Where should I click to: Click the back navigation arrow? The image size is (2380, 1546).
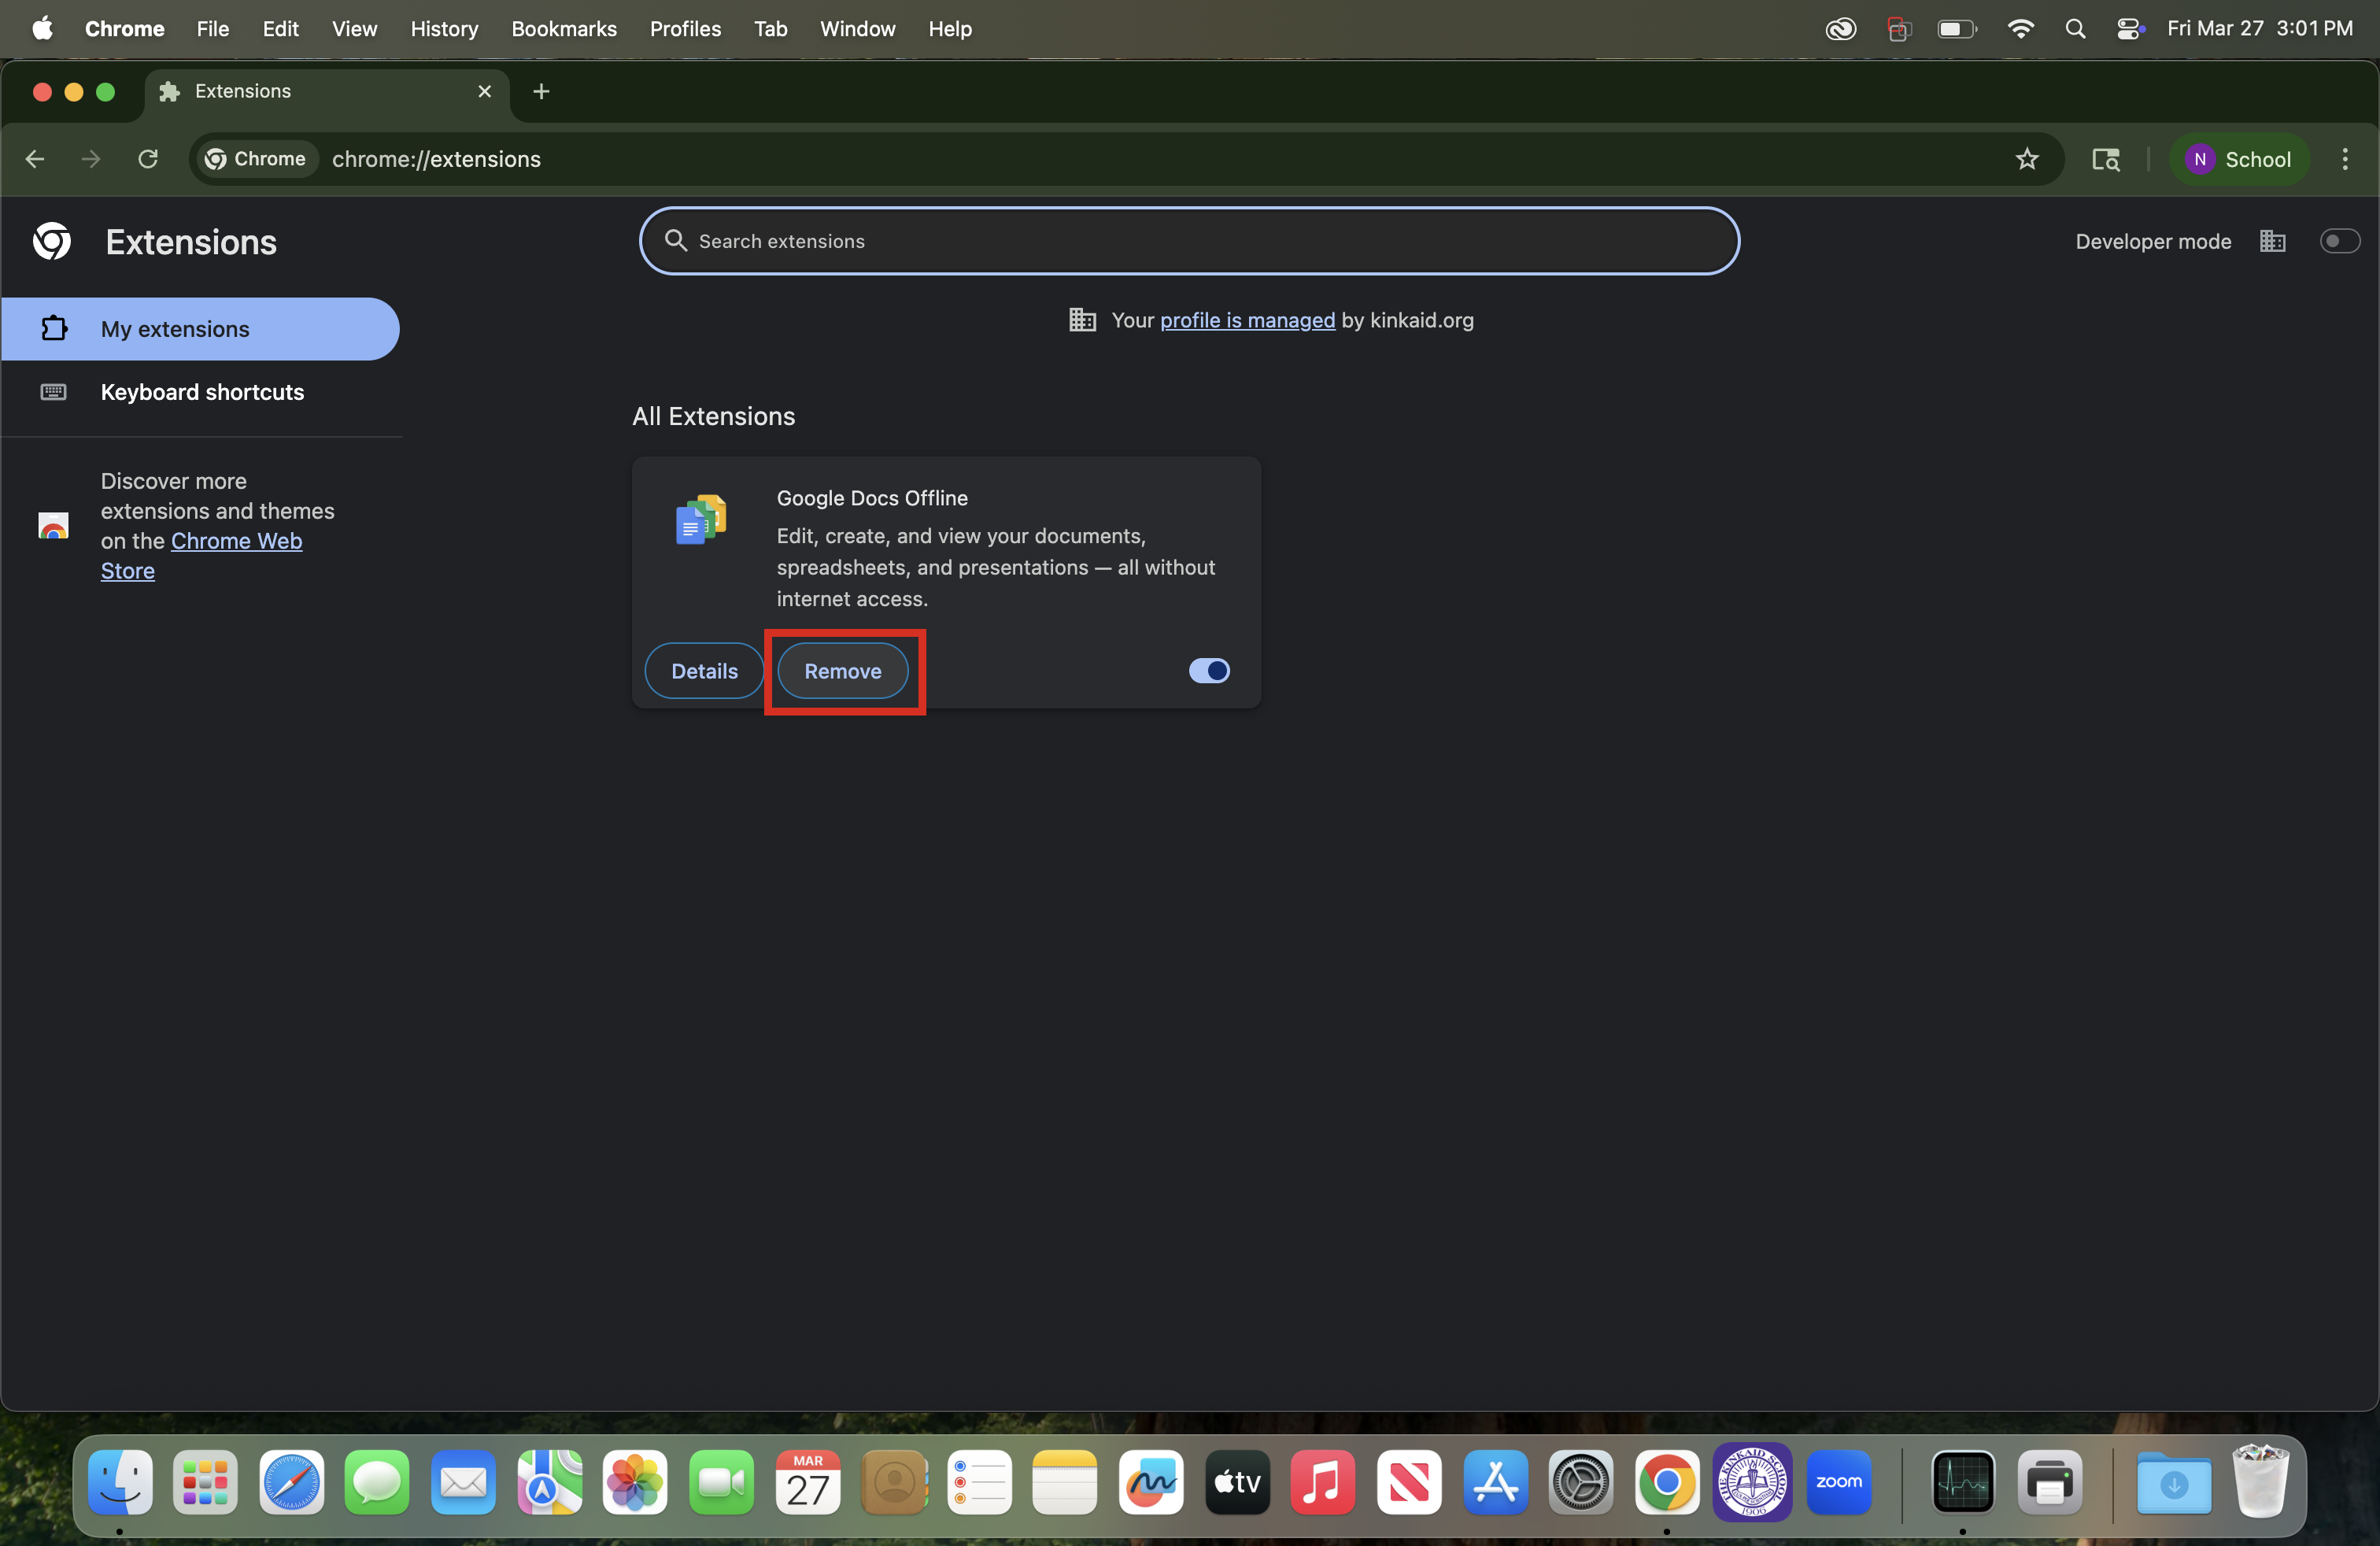pyautogui.click(x=35, y=159)
